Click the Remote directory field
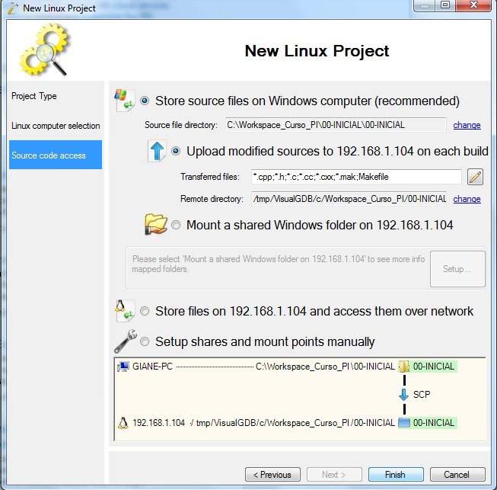The width and height of the screenshot is (497, 490). [x=349, y=199]
